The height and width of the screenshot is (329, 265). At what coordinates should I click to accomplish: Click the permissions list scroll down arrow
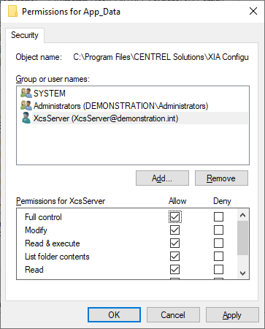[x=242, y=273]
